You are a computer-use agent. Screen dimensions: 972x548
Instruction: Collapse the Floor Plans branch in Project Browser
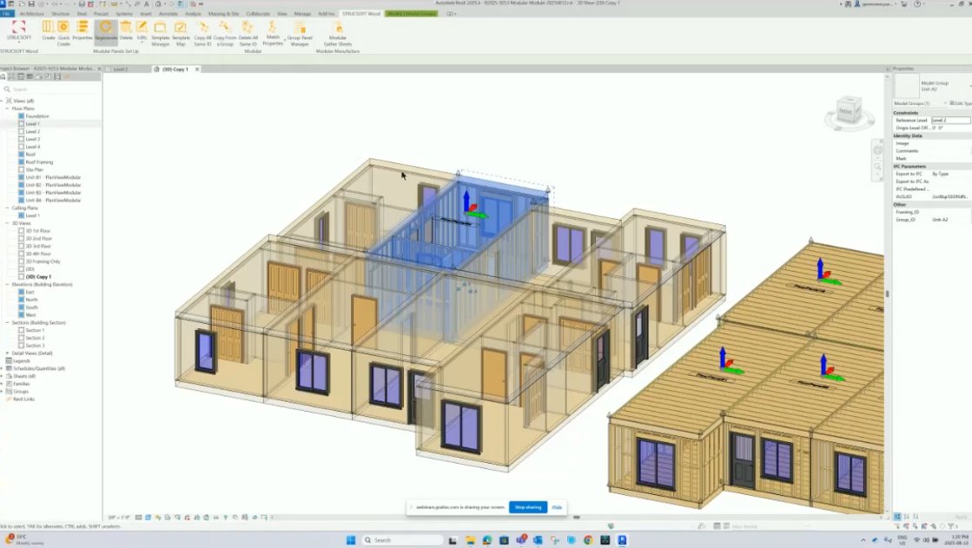coord(7,109)
